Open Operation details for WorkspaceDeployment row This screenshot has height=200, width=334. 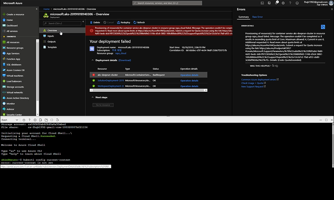pos(189,86)
